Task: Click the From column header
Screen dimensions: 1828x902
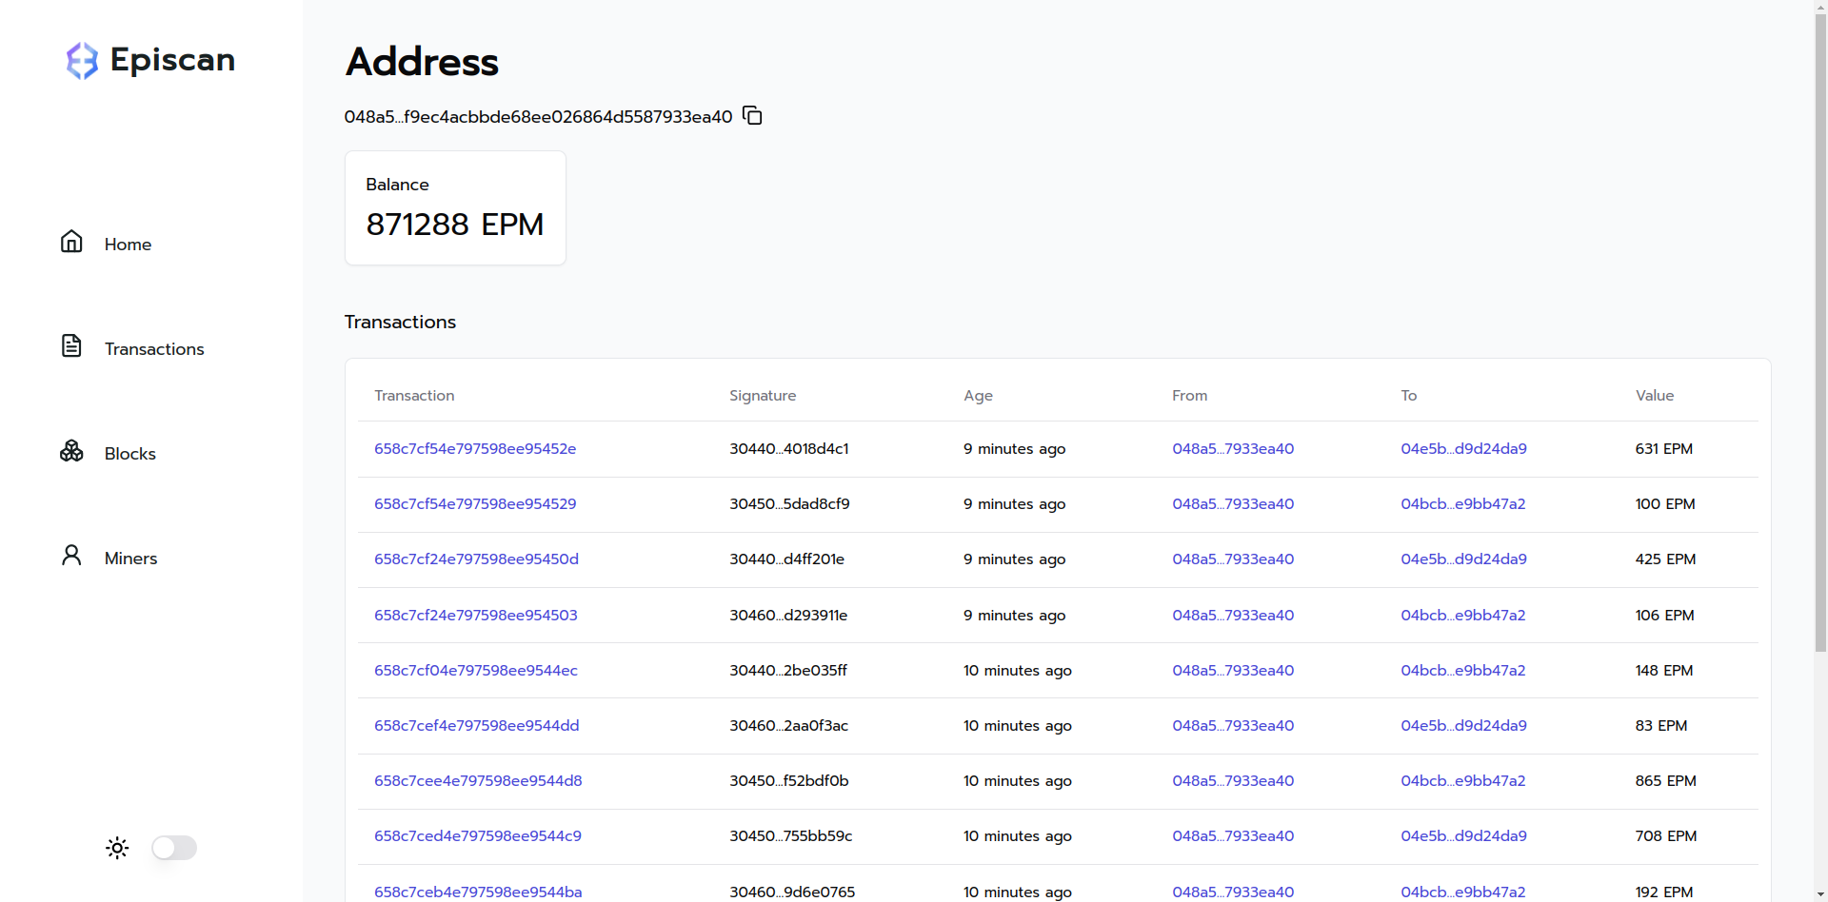Action: (x=1189, y=396)
